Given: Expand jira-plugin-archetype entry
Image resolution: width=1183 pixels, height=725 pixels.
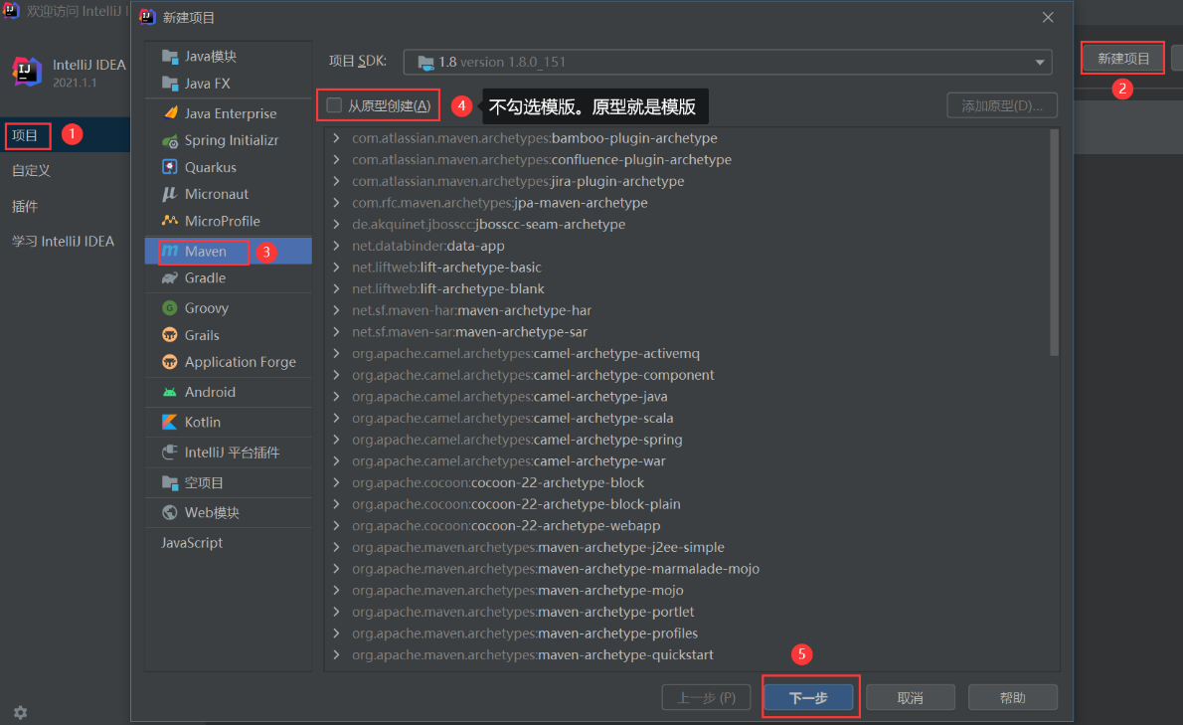Looking at the screenshot, I should click(336, 181).
